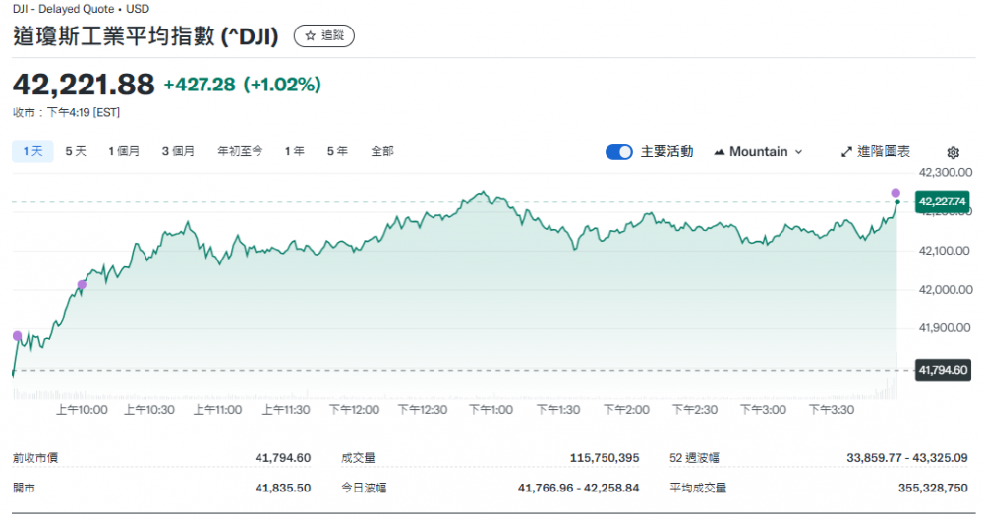Open chart settings gear icon
The height and width of the screenshot is (520, 983).
[x=953, y=152]
